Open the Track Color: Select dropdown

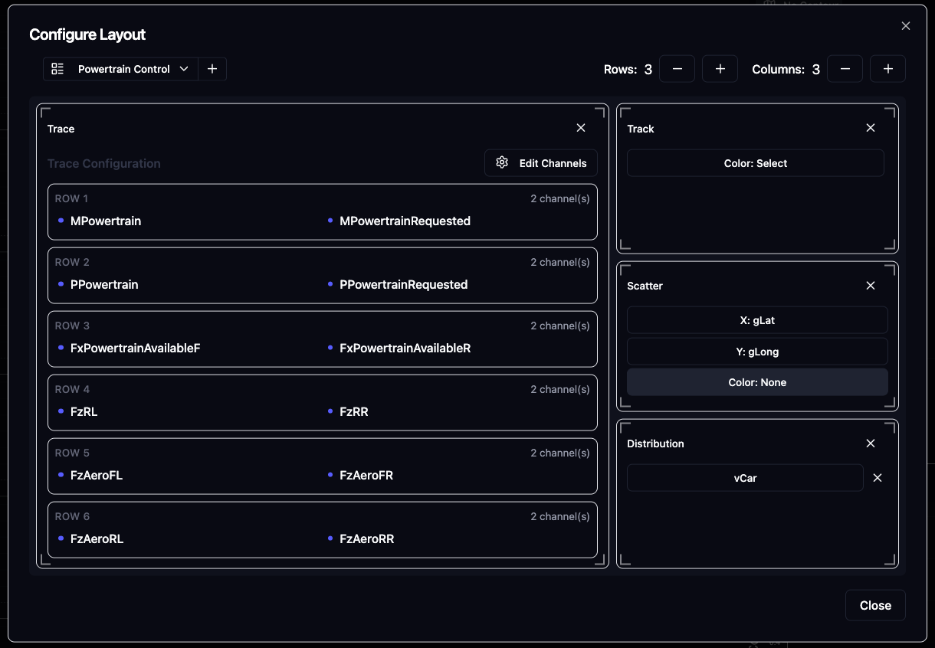756,163
